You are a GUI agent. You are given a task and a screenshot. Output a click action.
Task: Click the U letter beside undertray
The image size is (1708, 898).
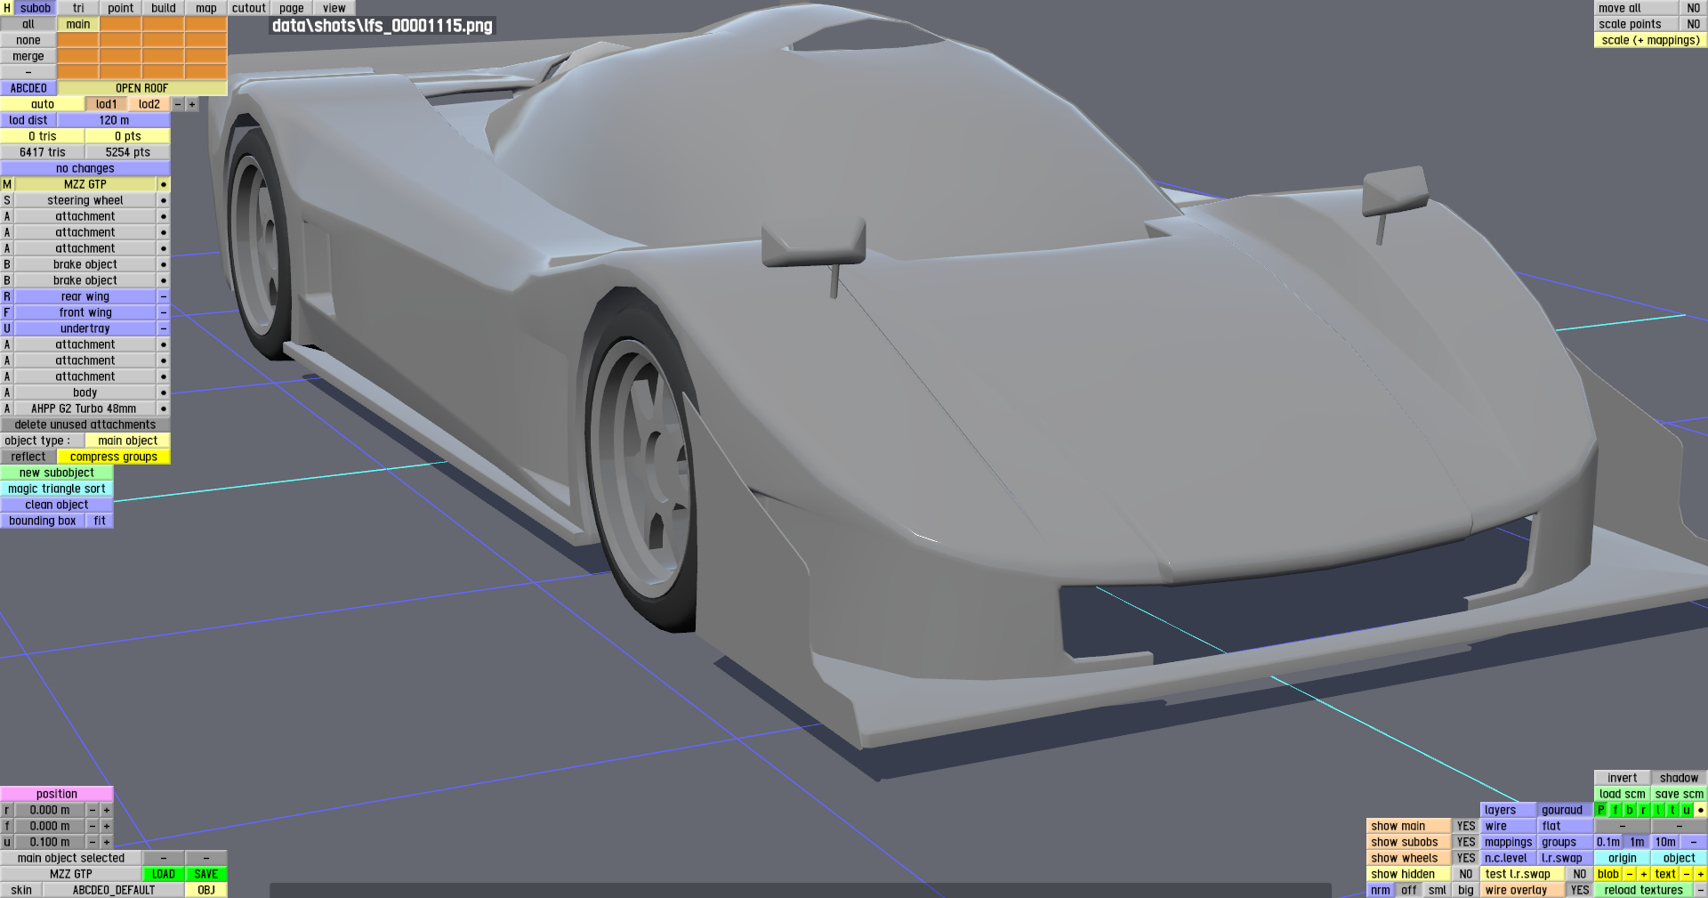coord(7,328)
